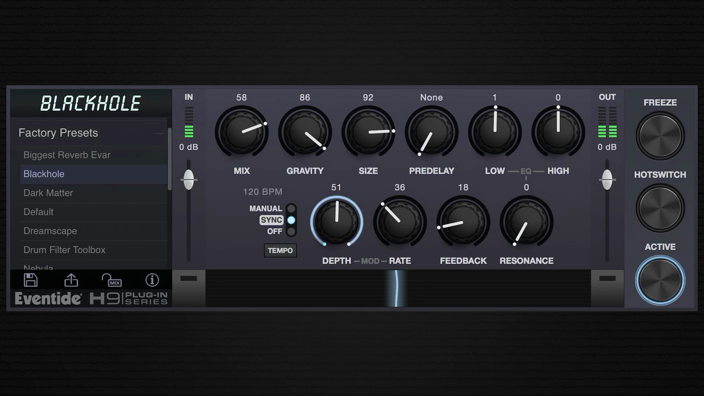
Task: Click the FEEDBACK knob
Action: tap(463, 222)
